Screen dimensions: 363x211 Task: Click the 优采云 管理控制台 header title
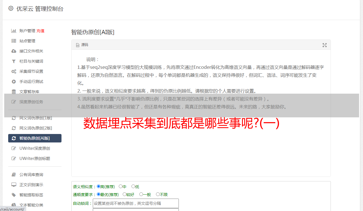click(x=40, y=9)
